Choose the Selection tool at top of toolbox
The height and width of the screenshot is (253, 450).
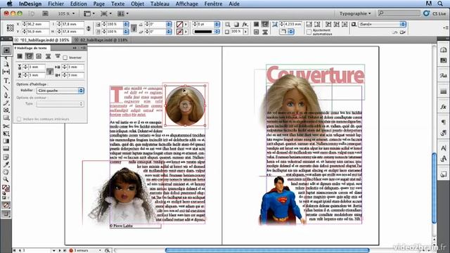(6, 50)
